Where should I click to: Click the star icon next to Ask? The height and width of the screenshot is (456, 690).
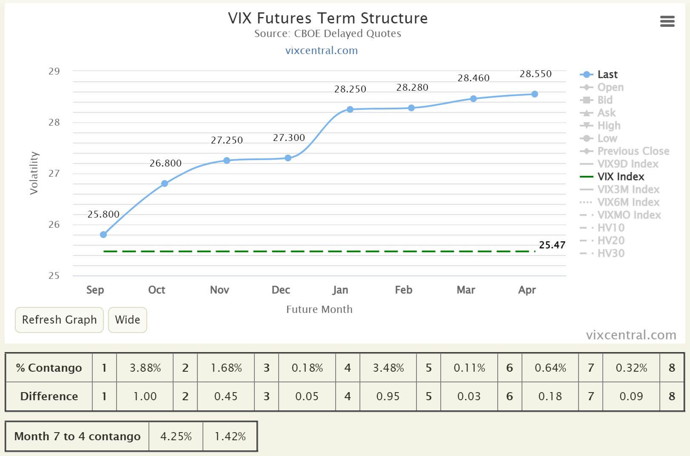586,113
